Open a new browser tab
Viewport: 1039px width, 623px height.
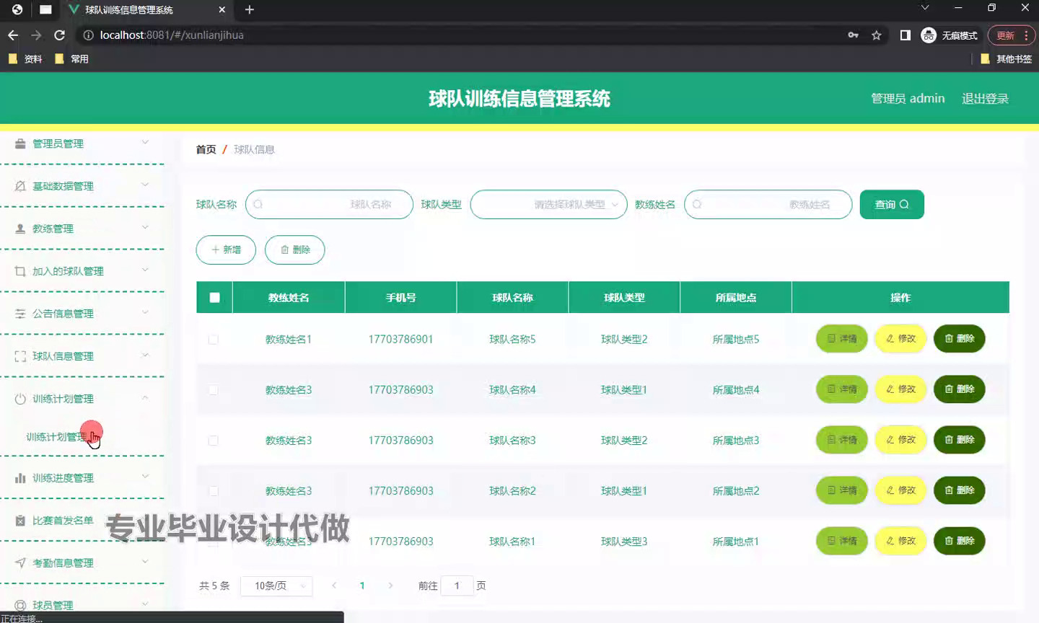coord(250,9)
